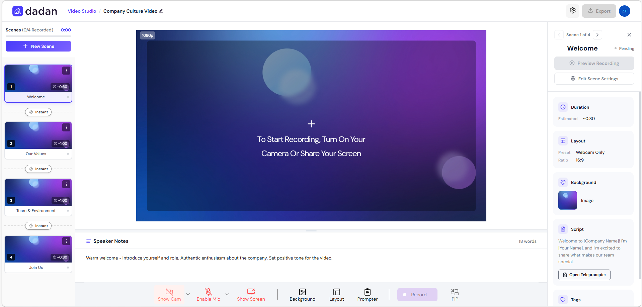The image size is (642, 307).
Task: Open the three-dot menu on the Welcome scene
Action: pos(66,71)
